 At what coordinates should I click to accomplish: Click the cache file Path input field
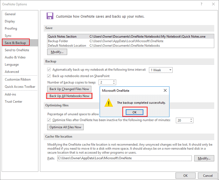click(x=125, y=158)
